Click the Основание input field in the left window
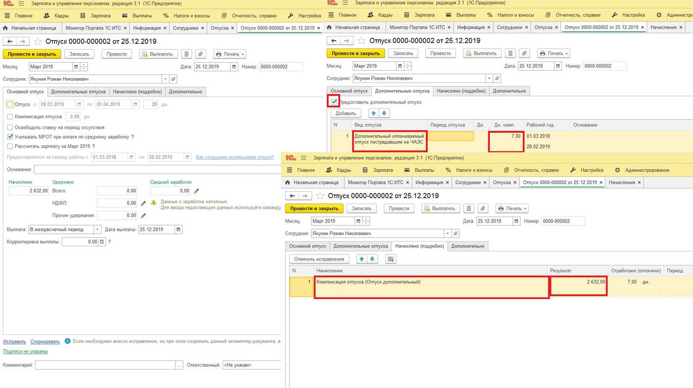The width and height of the screenshot is (693, 388). tap(158, 170)
